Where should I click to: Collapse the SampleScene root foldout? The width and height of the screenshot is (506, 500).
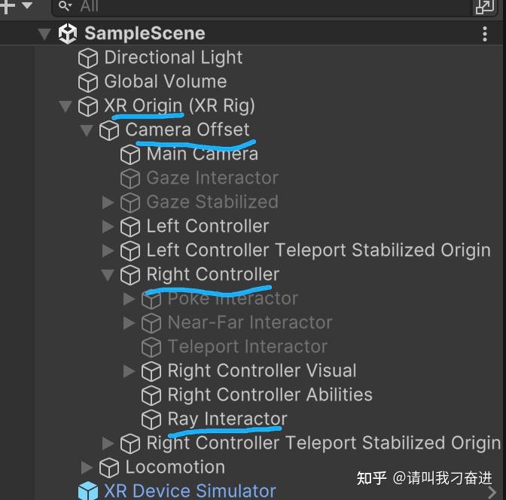(x=44, y=34)
